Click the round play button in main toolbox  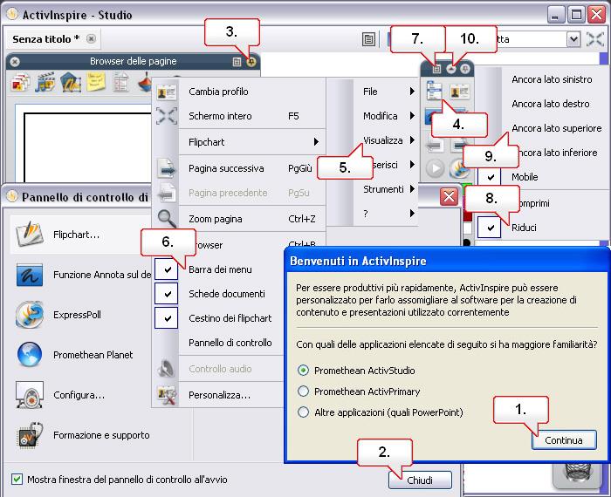(x=435, y=169)
